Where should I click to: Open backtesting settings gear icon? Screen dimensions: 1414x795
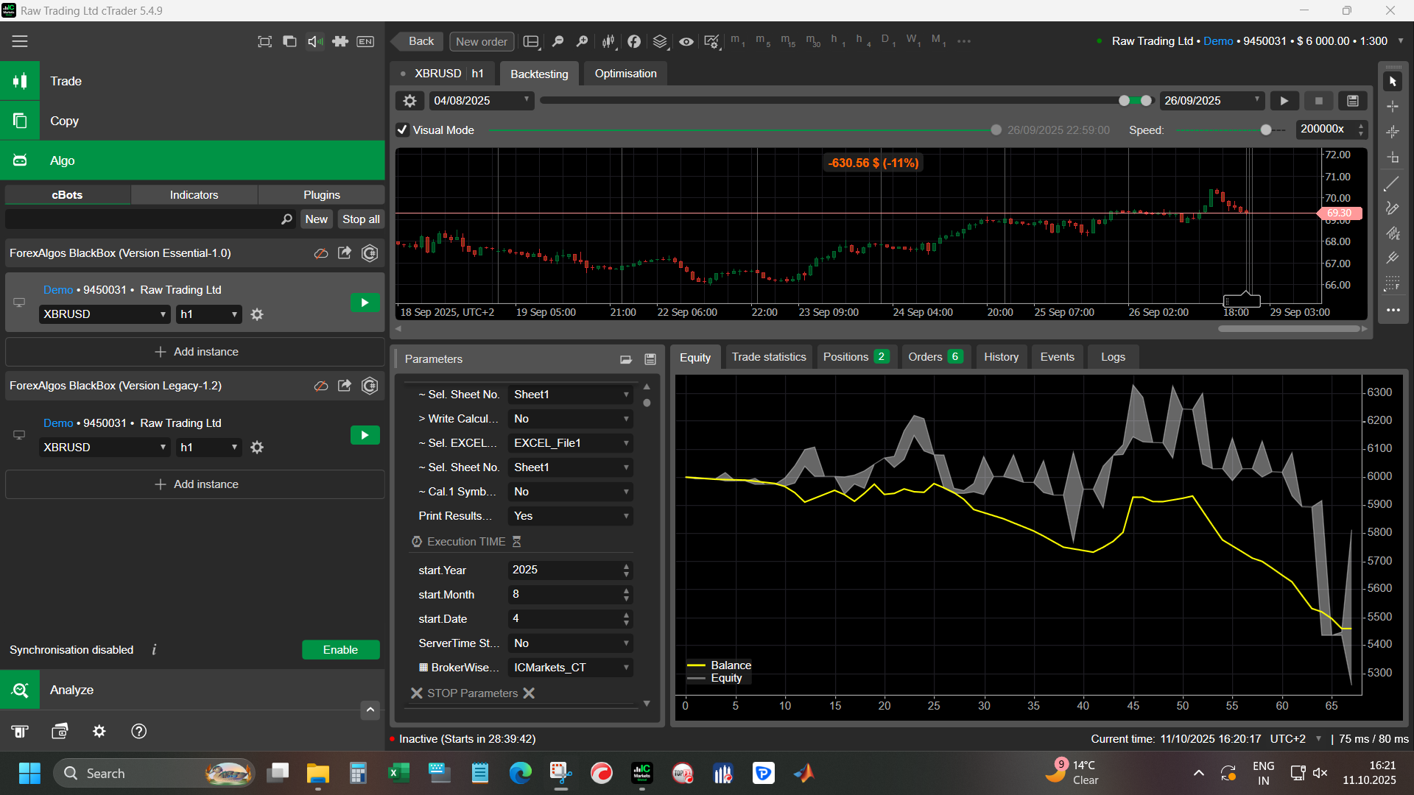pos(410,101)
